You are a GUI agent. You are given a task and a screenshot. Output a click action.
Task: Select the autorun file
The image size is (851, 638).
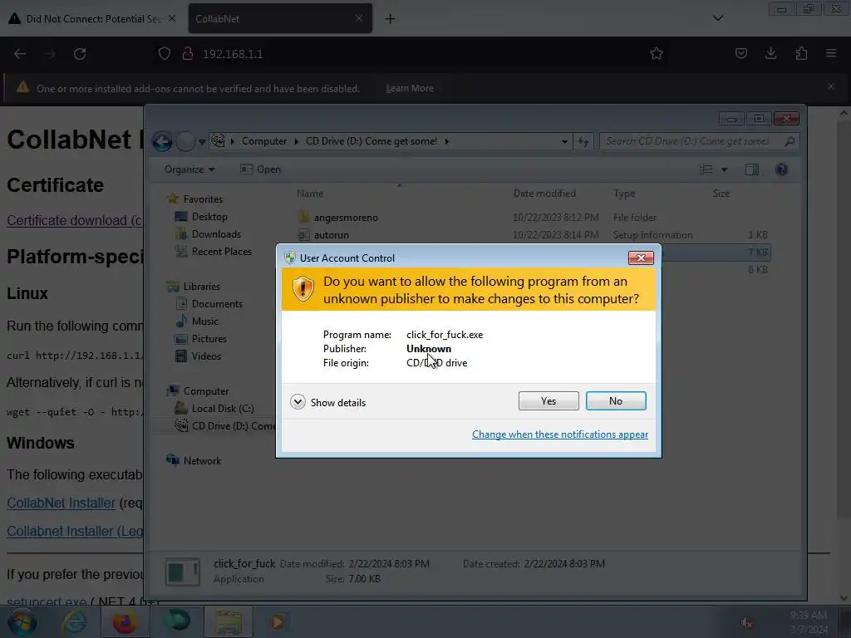point(331,235)
